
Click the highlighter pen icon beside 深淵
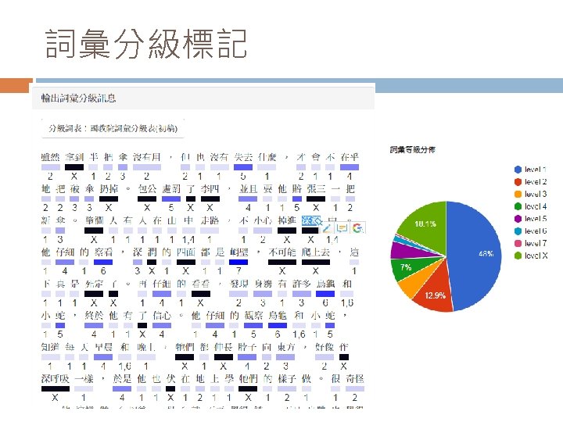(x=327, y=228)
